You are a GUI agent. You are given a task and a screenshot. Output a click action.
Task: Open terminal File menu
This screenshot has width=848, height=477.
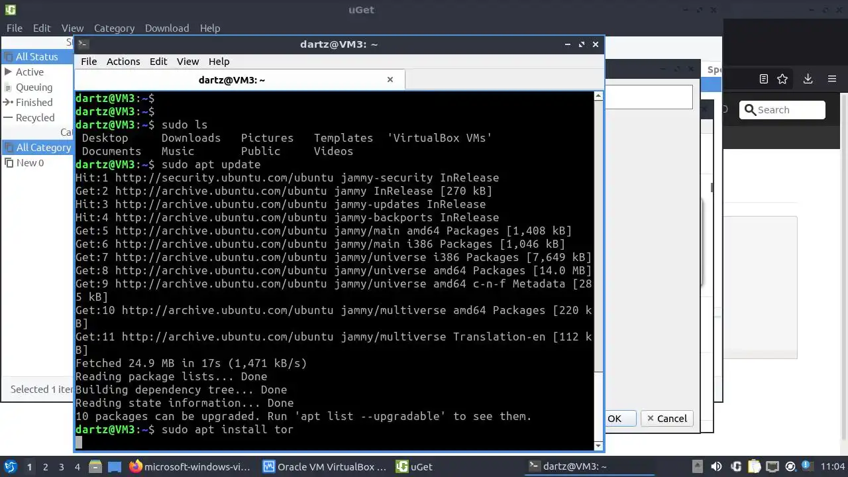[89, 61]
